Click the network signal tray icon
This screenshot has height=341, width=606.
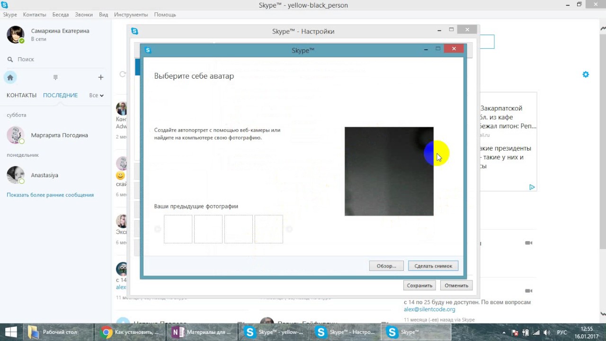[x=536, y=332]
